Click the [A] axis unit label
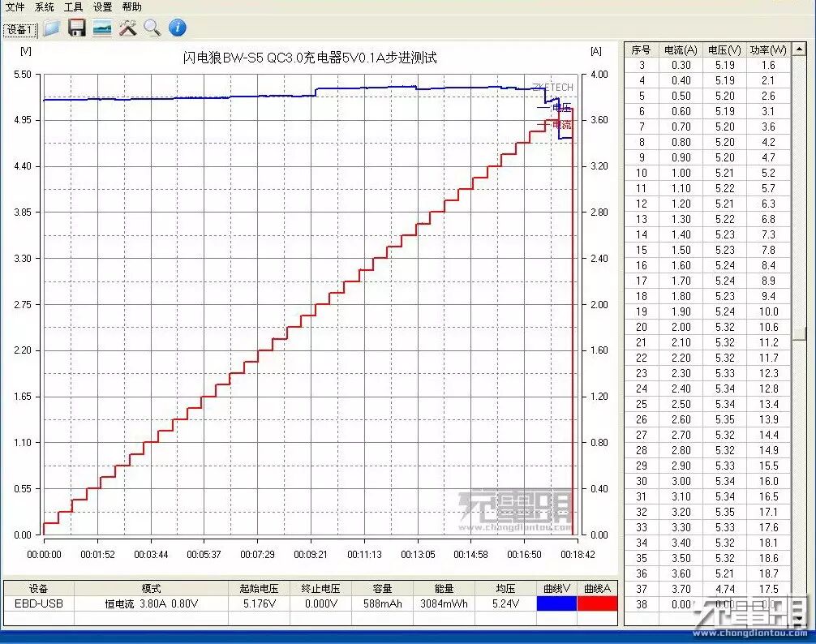The width and height of the screenshot is (816, 644). [x=596, y=51]
